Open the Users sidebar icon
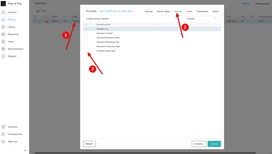This screenshot has width=272, height=154. [x=3, y=41]
